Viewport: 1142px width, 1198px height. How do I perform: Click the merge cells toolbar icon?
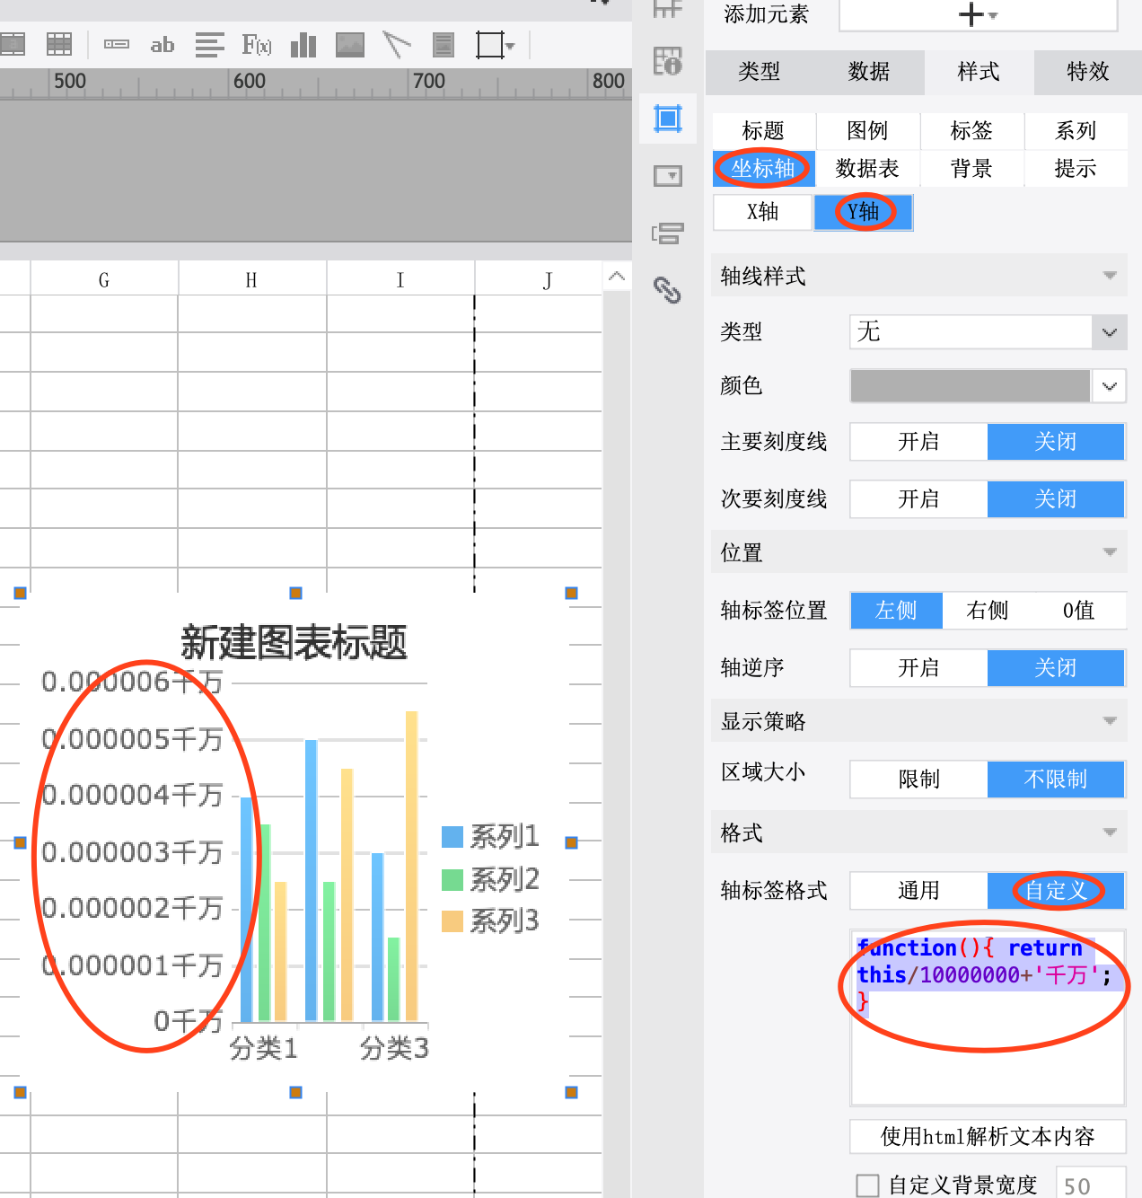(11, 44)
